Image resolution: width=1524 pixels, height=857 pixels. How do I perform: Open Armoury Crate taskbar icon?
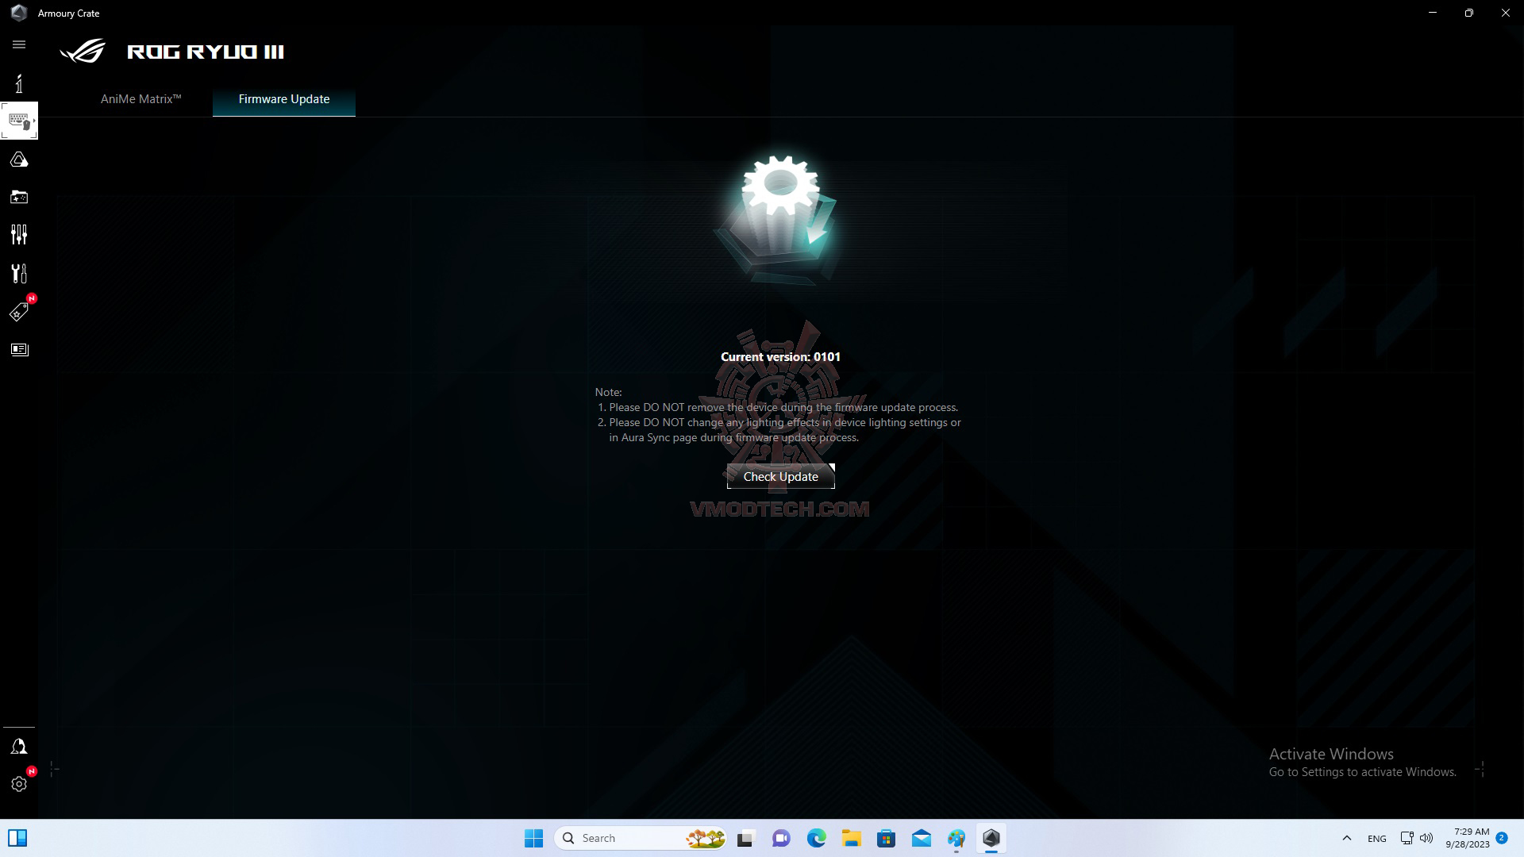tap(991, 838)
